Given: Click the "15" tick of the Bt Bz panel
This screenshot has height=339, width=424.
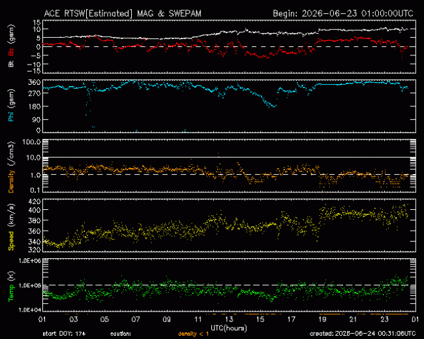Looking at the screenshot, I should [37, 22].
